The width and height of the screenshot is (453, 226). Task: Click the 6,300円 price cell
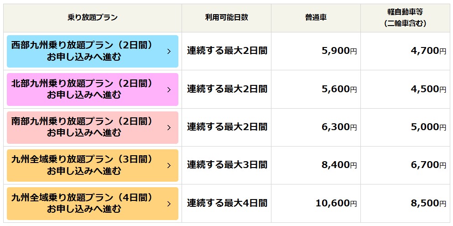(339, 127)
